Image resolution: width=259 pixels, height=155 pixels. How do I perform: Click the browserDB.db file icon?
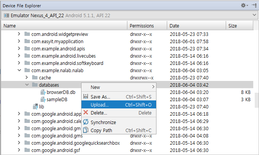point(43,92)
